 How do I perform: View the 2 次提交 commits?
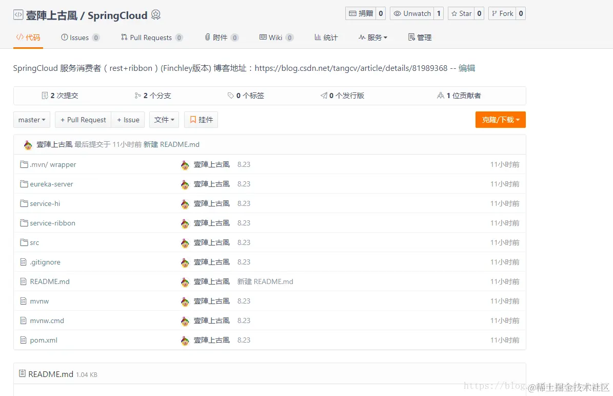[60, 96]
